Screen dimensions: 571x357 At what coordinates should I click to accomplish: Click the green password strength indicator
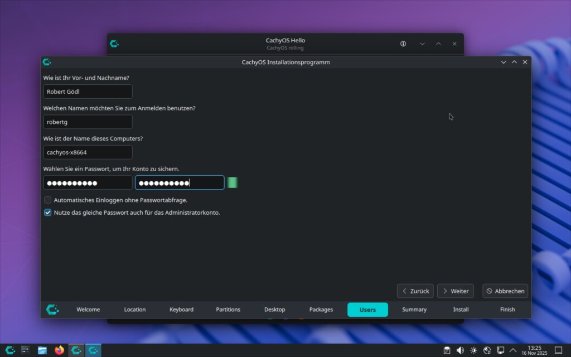coord(233,182)
